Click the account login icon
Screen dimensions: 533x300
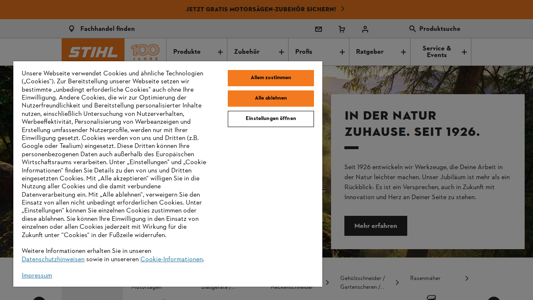click(x=365, y=29)
